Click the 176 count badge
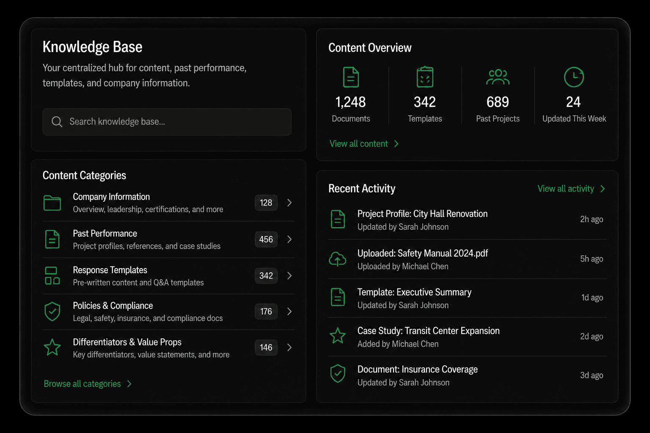 [x=266, y=312]
